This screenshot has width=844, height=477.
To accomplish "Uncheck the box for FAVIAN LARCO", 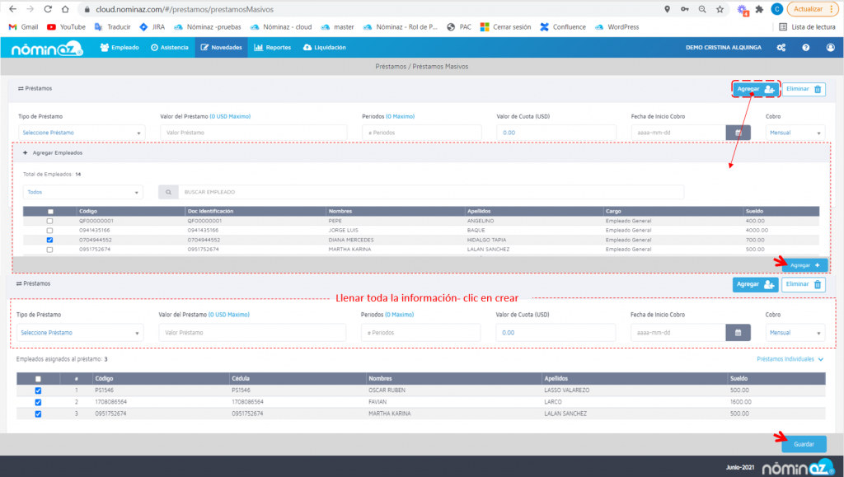I will (x=38, y=402).
